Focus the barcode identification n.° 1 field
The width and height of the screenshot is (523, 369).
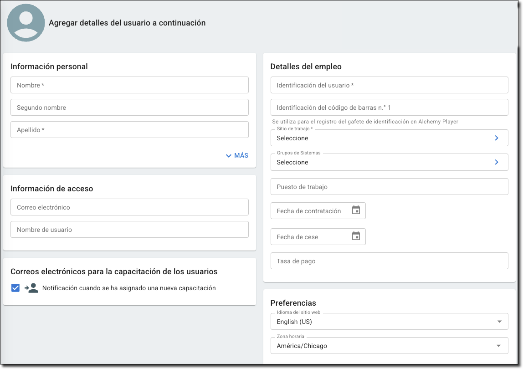click(x=389, y=108)
